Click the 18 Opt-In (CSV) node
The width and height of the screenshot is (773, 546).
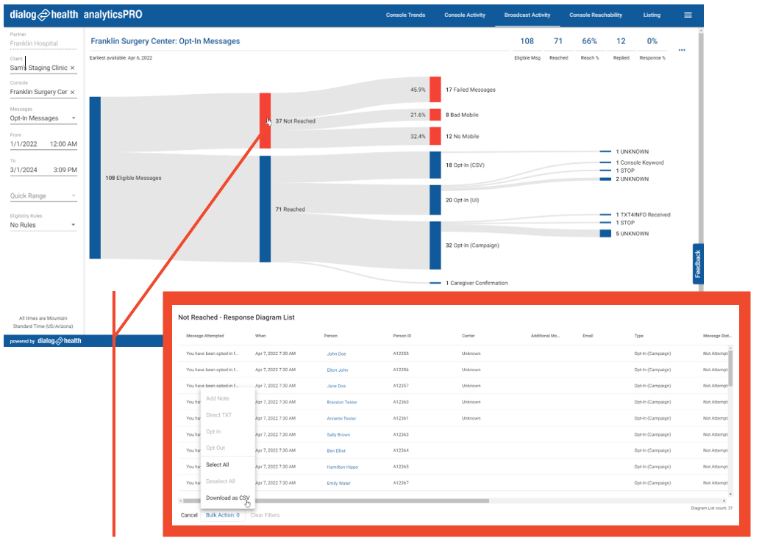point(435,165)
